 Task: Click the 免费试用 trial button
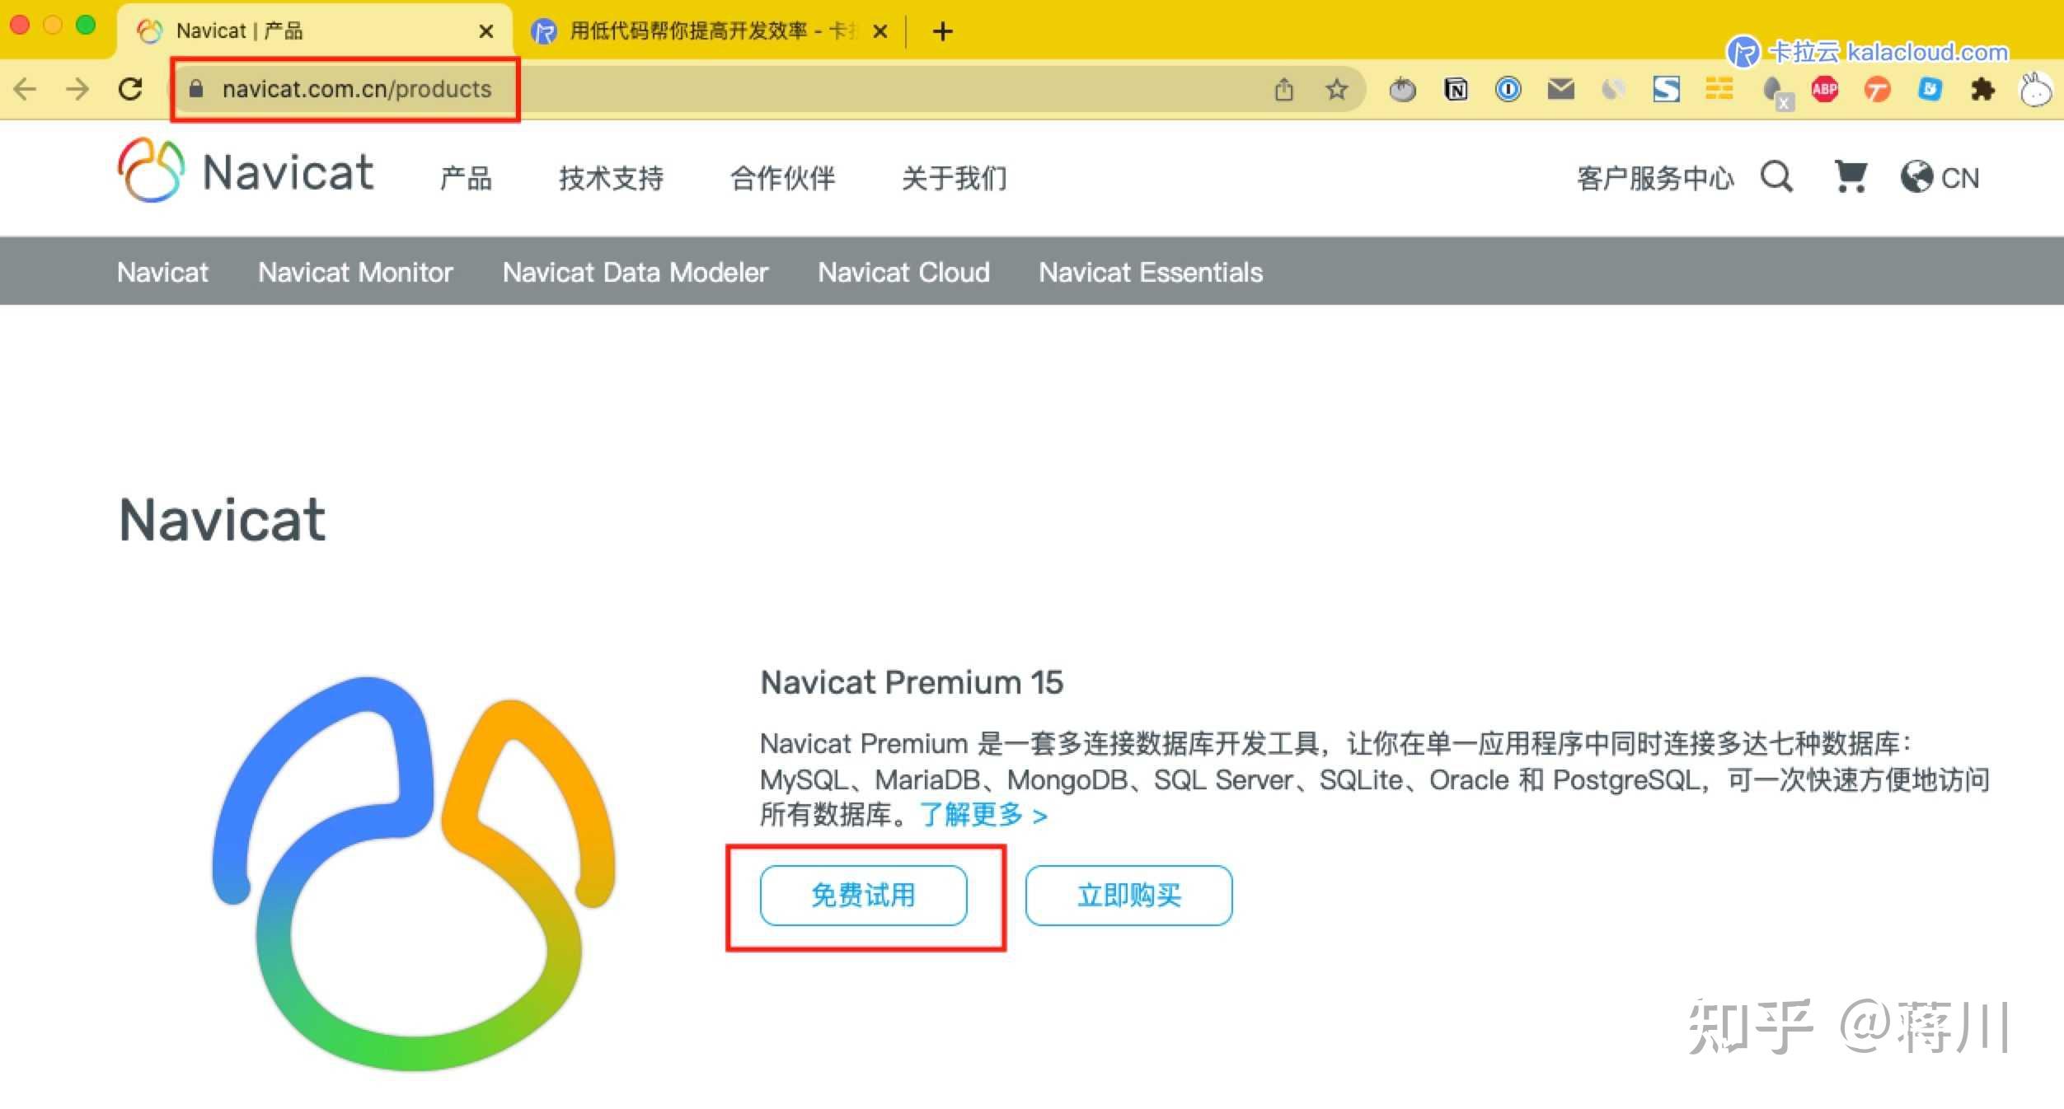[864, 896]
